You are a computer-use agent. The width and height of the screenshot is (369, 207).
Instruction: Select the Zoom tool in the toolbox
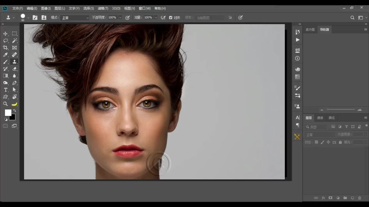(x=6, y=103)
